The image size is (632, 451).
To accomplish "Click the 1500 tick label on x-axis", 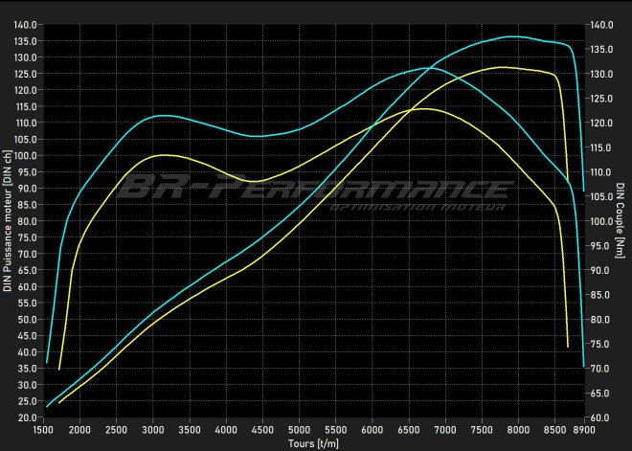I will [x=44, y=431].
